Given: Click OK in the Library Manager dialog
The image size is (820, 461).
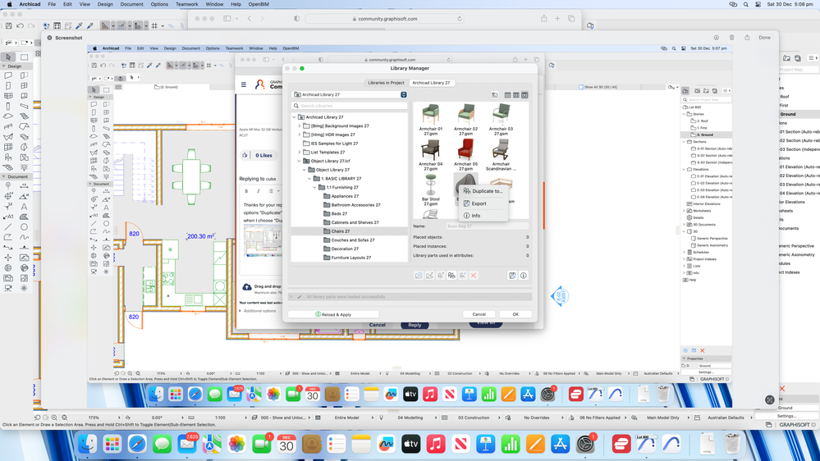Looking at the screenshot, I should tap(515, 314).
